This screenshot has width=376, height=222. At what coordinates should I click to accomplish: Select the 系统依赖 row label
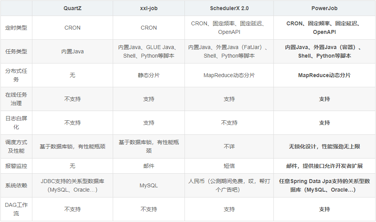coord(16,186)
